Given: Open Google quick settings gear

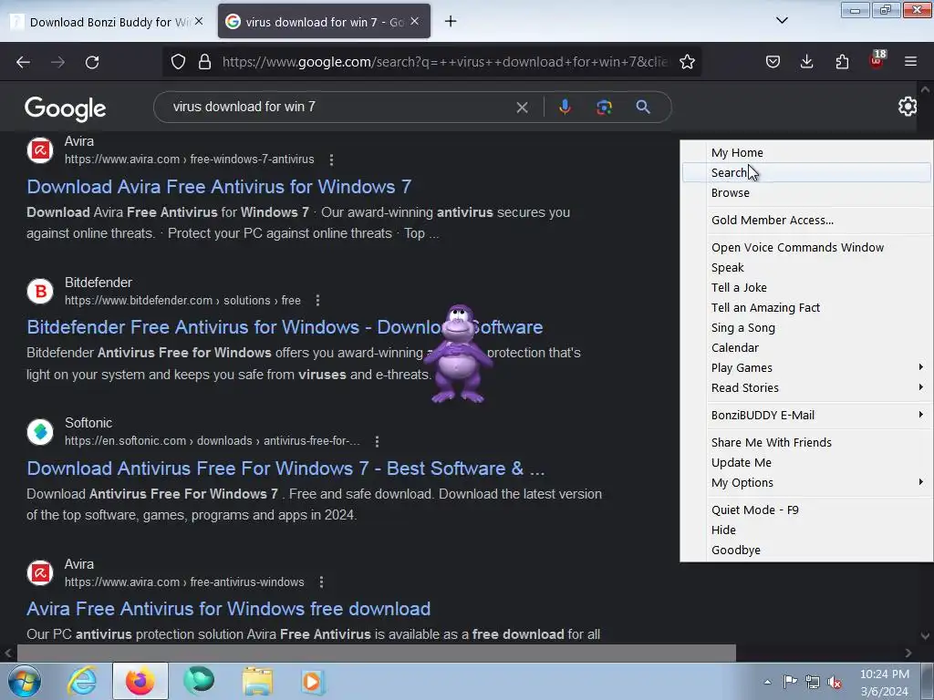Looking at the screenshot, I should click(x=908, y=107).
